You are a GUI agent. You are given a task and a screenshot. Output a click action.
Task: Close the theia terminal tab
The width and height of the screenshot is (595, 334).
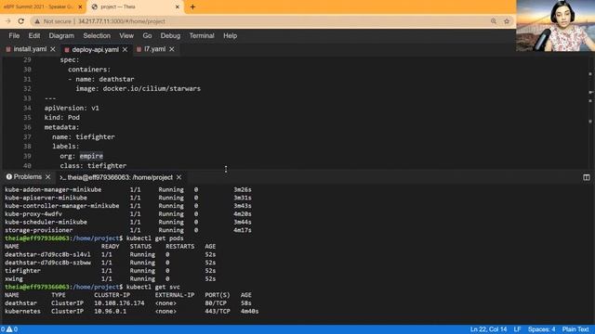(x=178, y=177)
